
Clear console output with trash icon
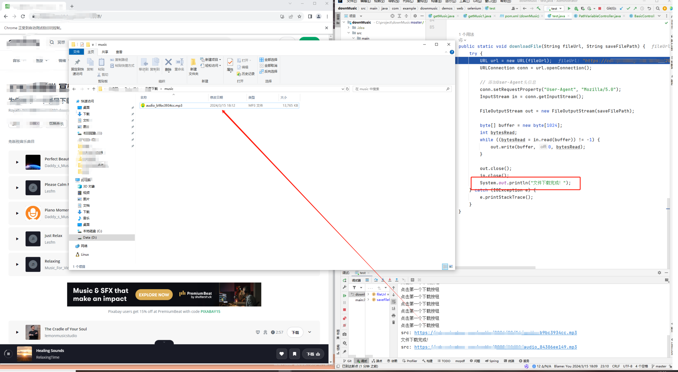pos(394,322)
